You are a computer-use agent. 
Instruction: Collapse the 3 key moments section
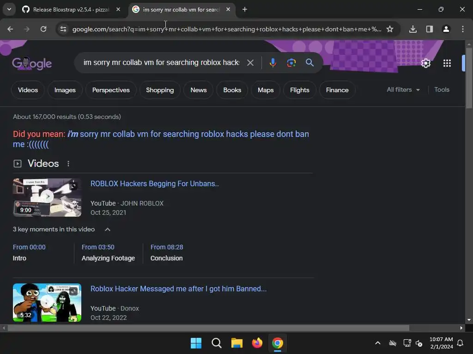click(x=107, y=230)
